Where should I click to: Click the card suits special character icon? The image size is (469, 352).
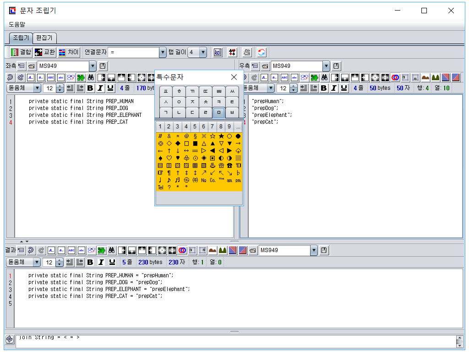(x=232, y=52)
